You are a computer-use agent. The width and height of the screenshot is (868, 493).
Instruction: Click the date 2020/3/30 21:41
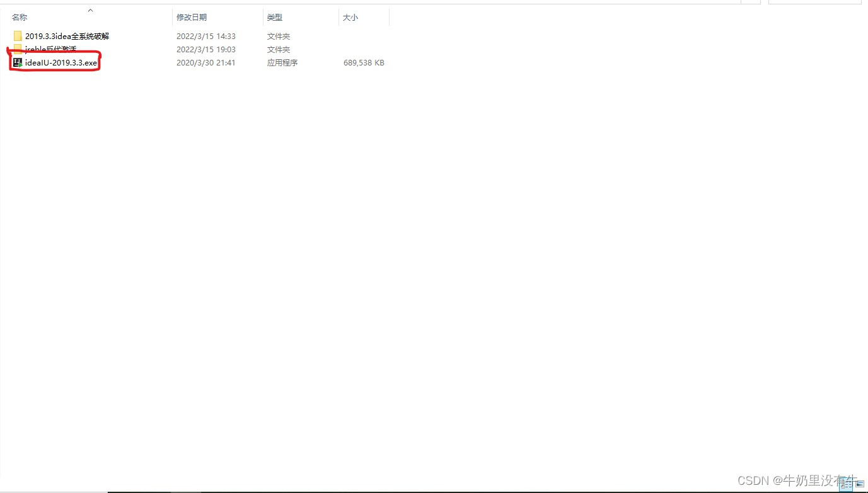click(x=206, y=63)
